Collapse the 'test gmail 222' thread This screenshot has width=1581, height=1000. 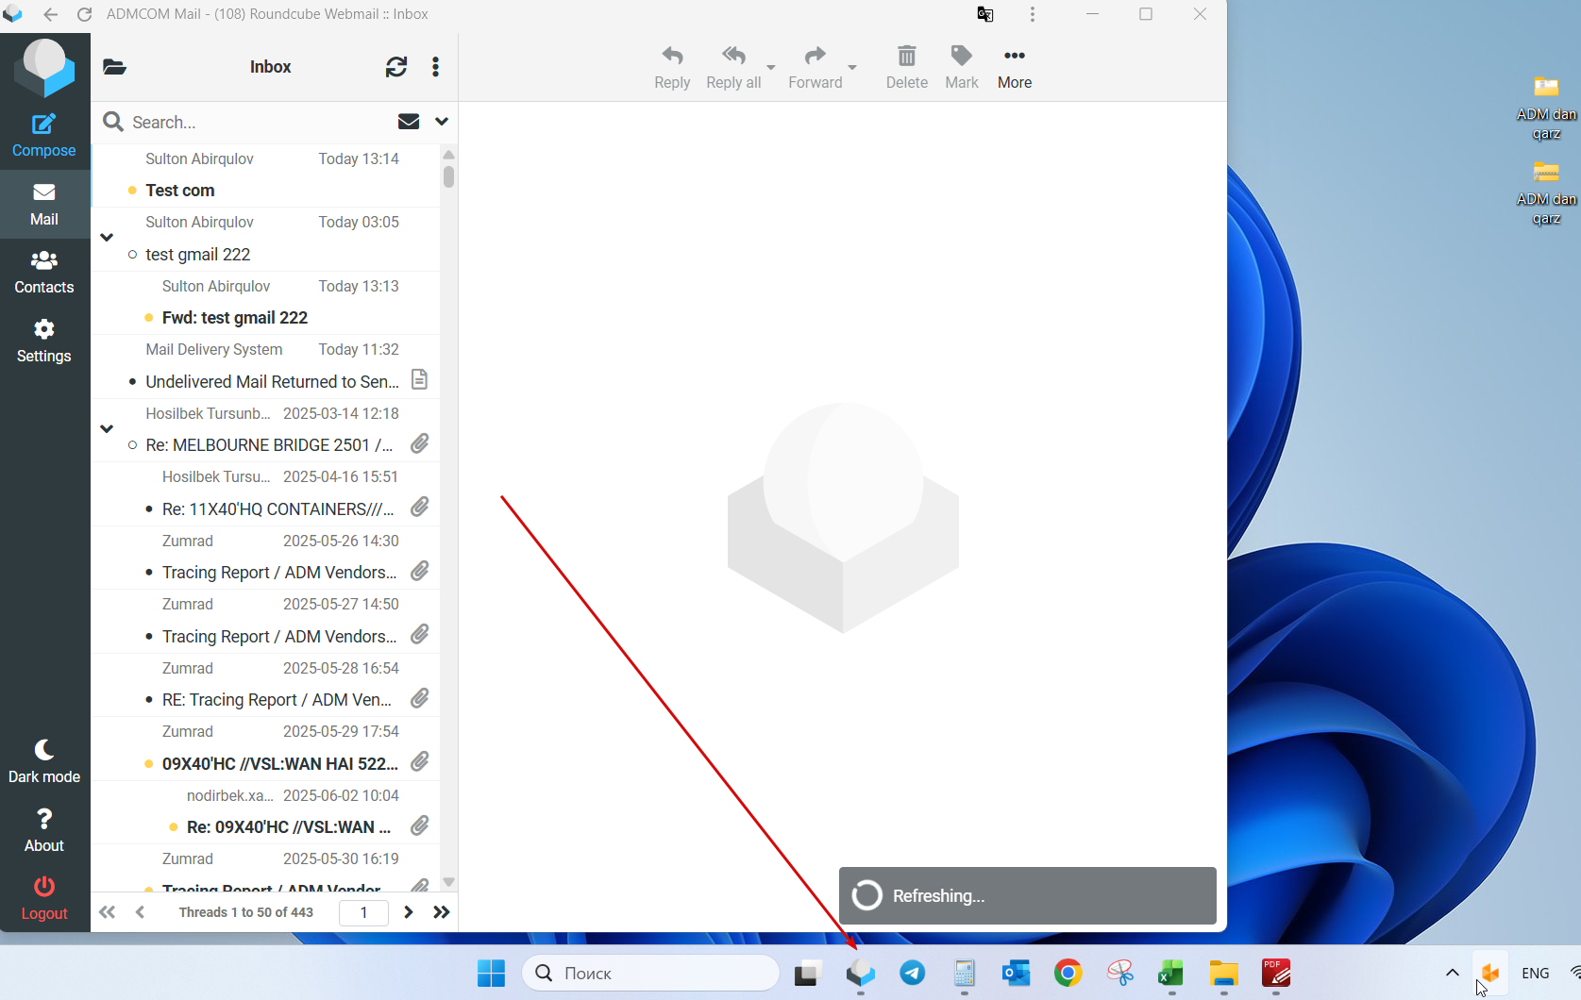[x=107, y=238]
